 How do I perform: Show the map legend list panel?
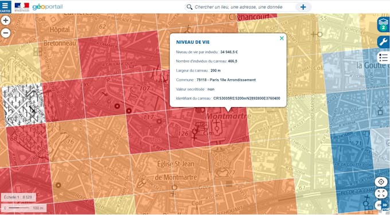tap(383, 58)
